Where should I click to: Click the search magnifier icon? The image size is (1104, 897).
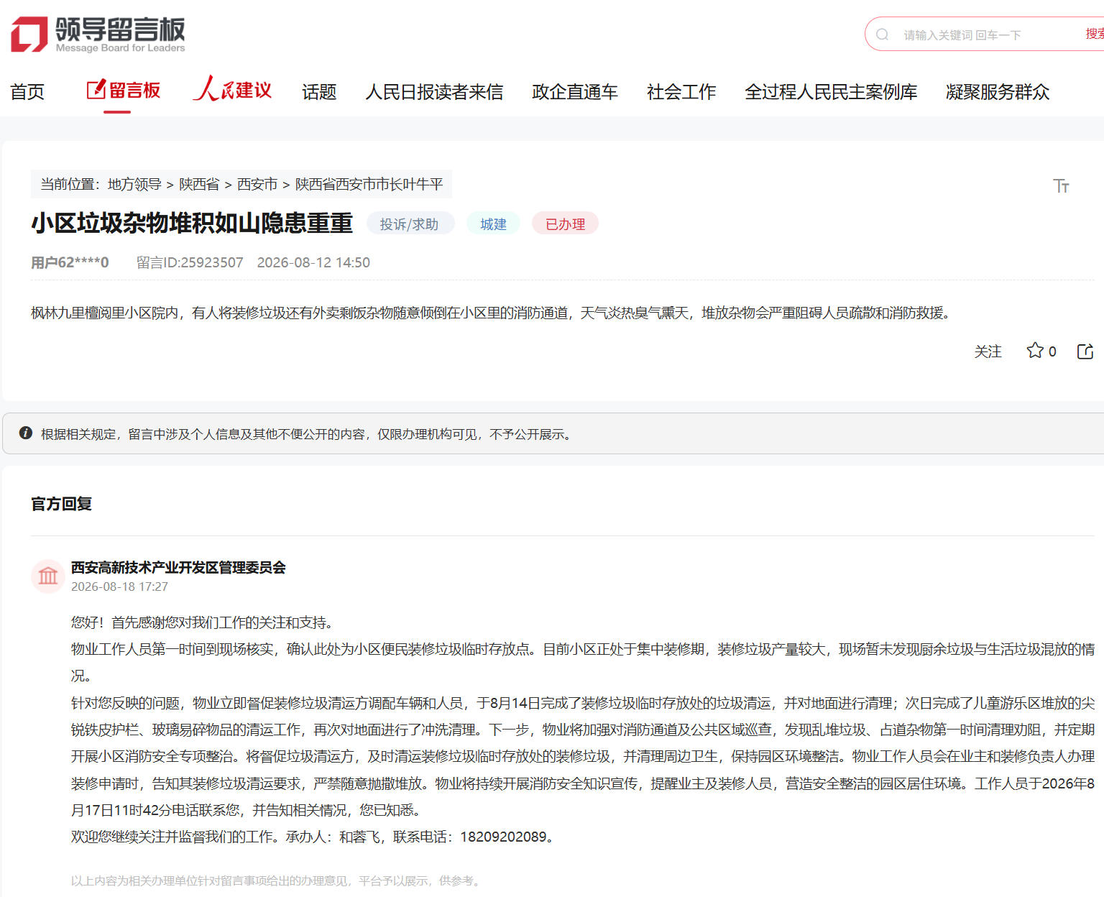coord(883,34)
